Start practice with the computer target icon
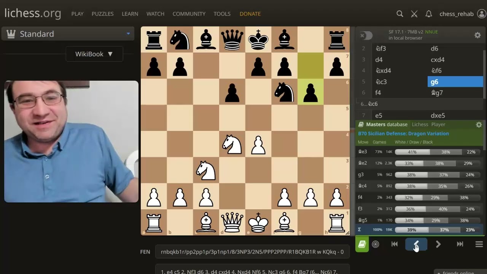 coord(376,244)
